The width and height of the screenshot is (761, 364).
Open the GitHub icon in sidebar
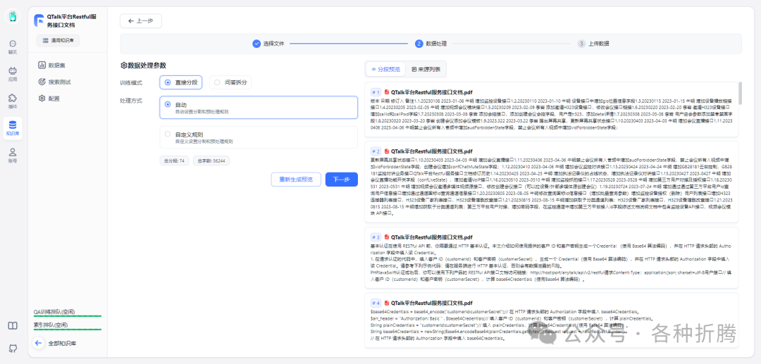pyautogui.click(x=13, y=348)
